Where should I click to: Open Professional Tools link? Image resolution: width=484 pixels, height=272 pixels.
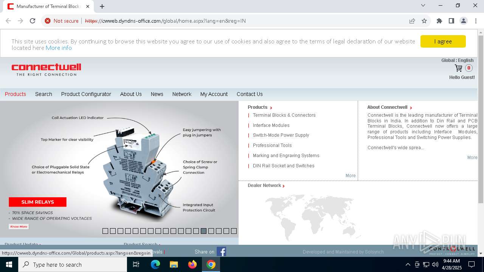pos(272,145)
